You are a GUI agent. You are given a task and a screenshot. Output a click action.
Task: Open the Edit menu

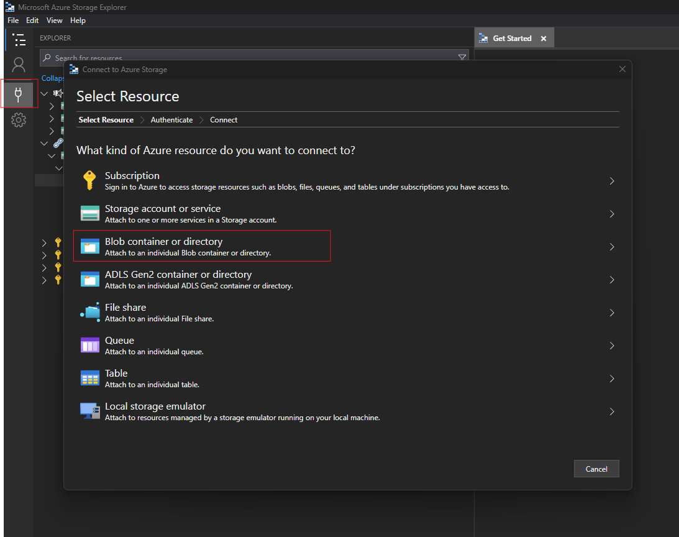pyautogui.click(x=32, y=21)
